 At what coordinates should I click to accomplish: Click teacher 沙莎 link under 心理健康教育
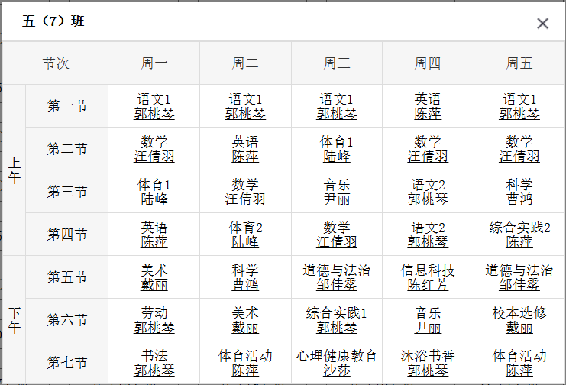click(337, 370)
